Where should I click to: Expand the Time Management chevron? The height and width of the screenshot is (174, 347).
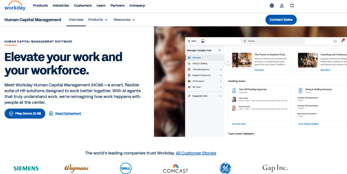click(x=221, y=70)
